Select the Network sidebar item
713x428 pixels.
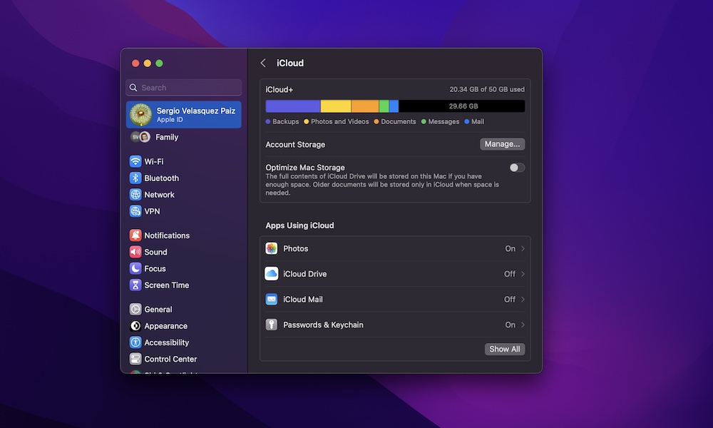tap(184, 195)
